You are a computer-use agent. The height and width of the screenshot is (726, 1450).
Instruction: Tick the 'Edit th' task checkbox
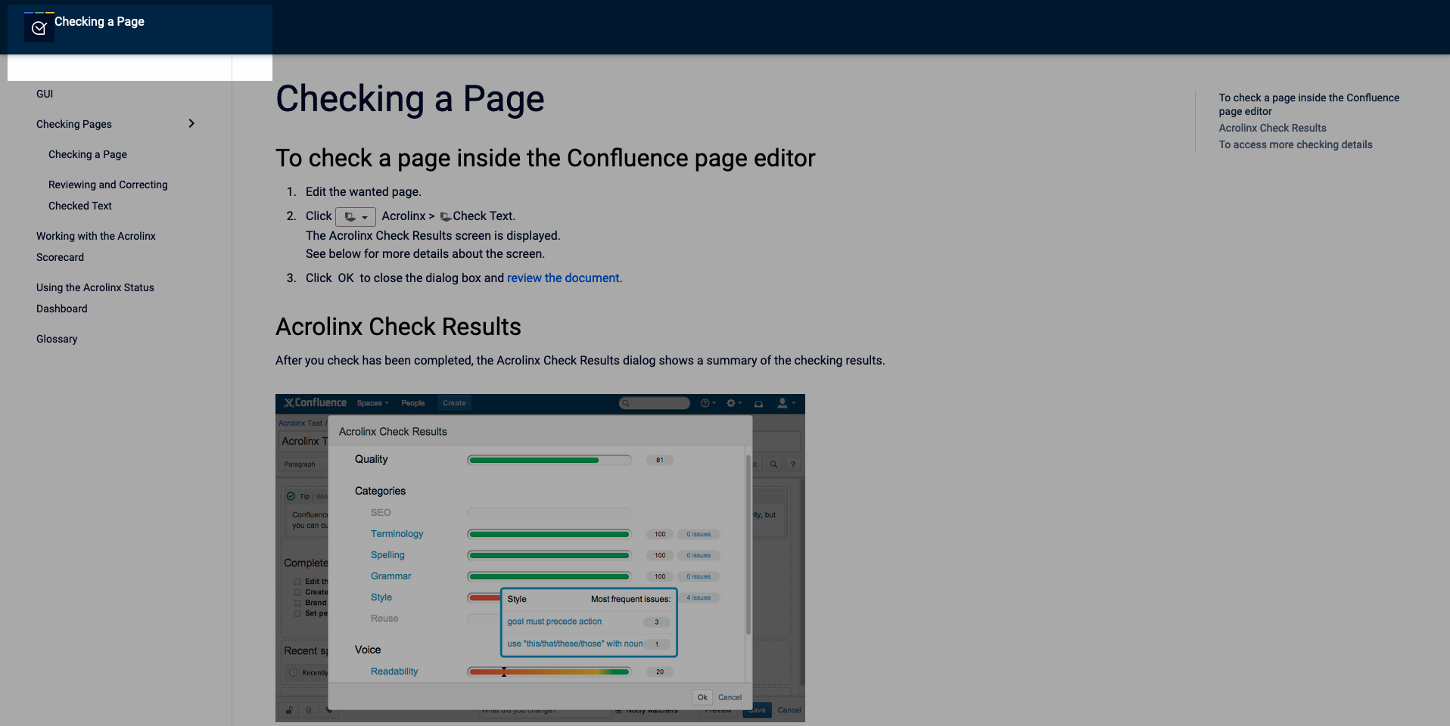pyautogui.click(x=298, y=582)
